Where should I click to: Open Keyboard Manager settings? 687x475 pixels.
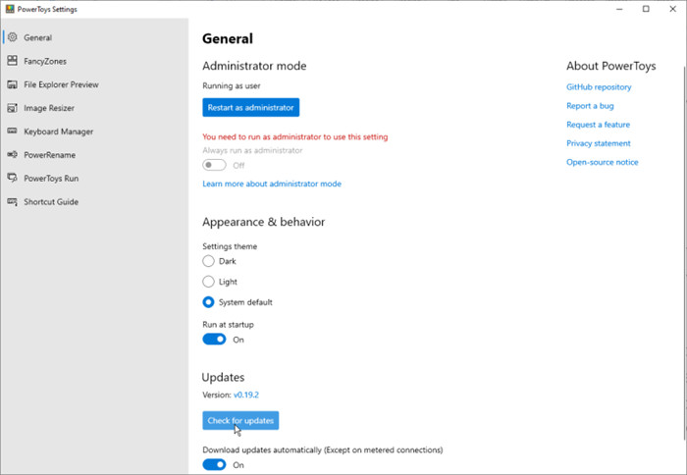click(x=94, y=132)
